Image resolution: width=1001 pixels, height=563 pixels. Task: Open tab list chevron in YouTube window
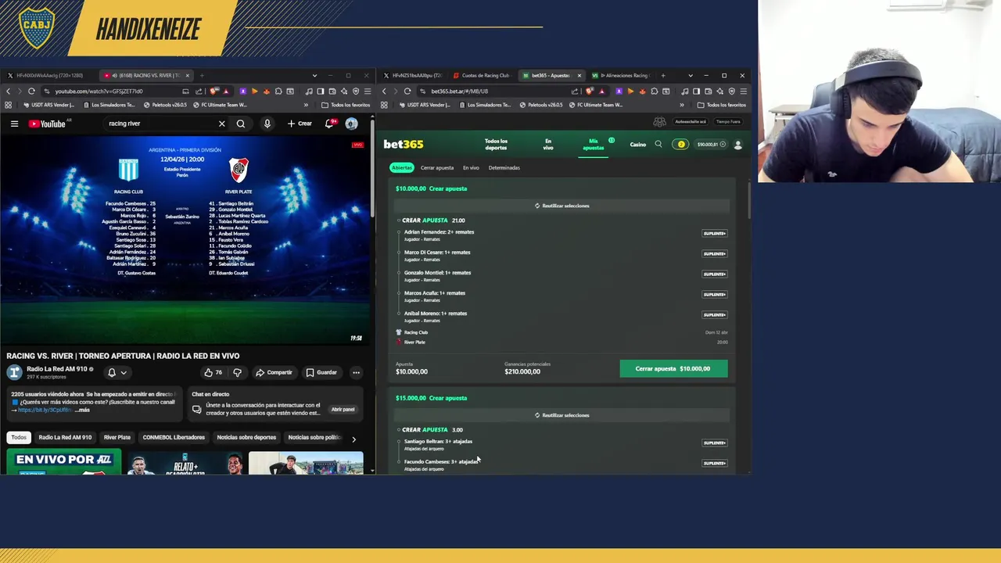[x=314, y=76]
